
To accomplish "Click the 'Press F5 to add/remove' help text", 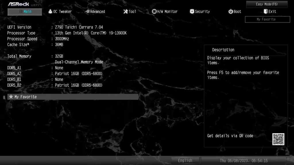I will pos(243,75).
